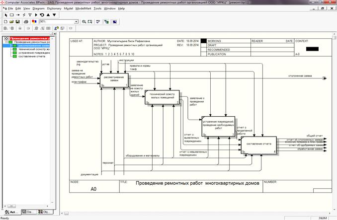Click the Zoom in magnifier icon
Screen dimensions: 337x220
click(84, 22)
